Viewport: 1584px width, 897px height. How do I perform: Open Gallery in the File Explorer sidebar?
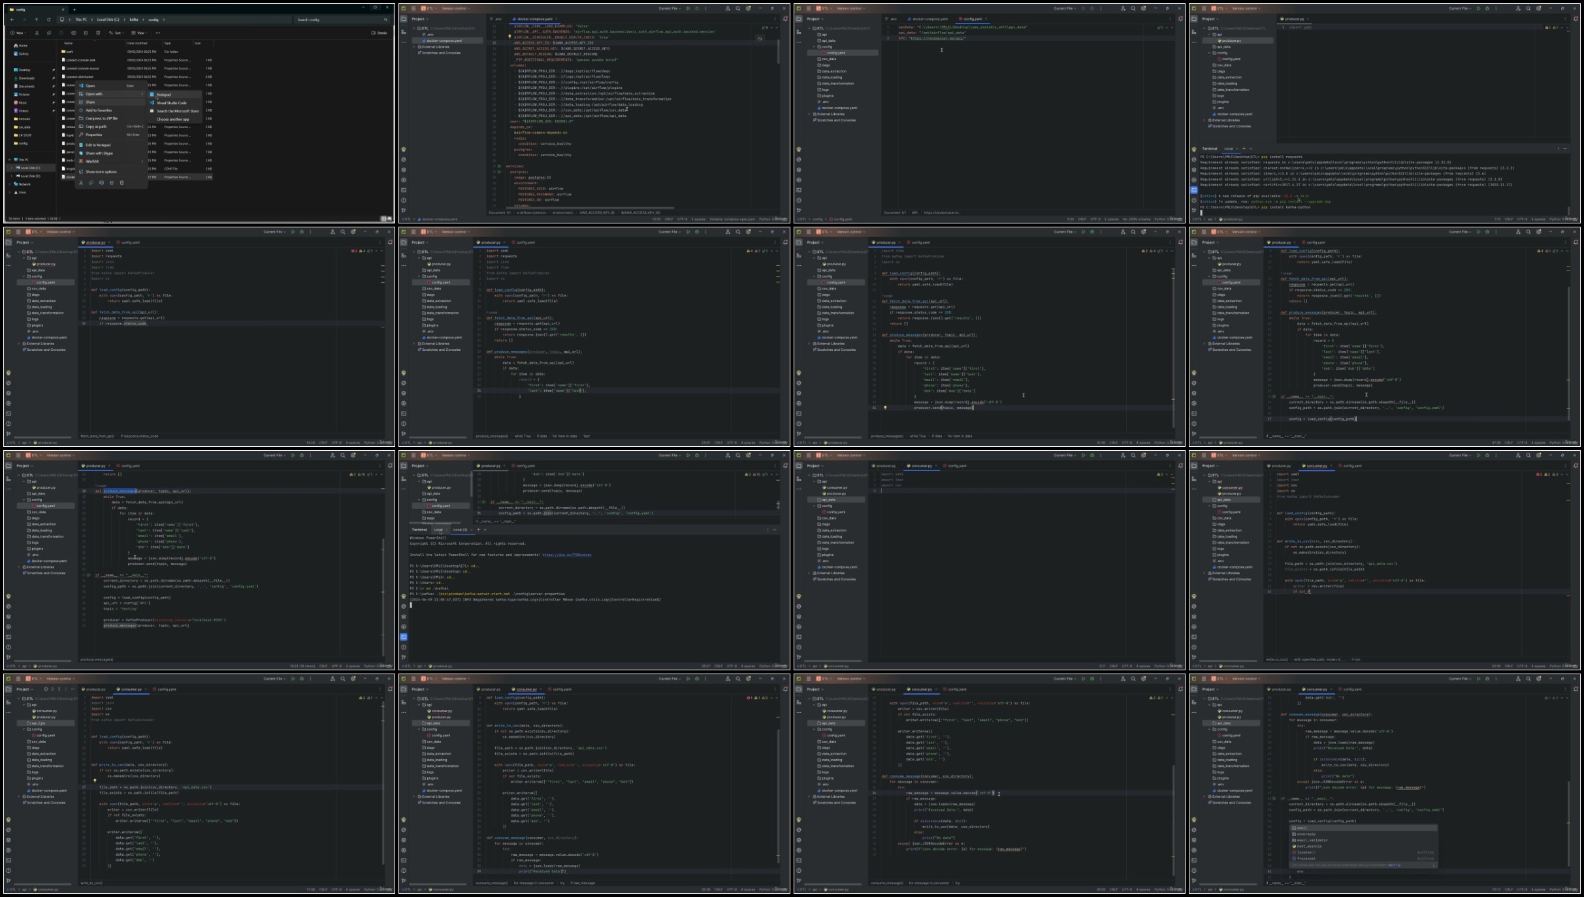tap(23, 54)
